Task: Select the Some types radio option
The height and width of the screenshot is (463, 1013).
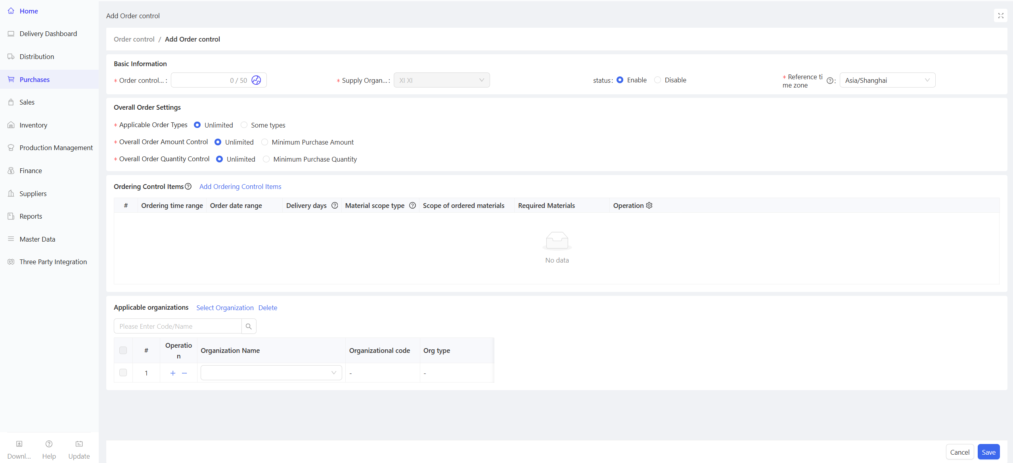Action: pos(244,125)
